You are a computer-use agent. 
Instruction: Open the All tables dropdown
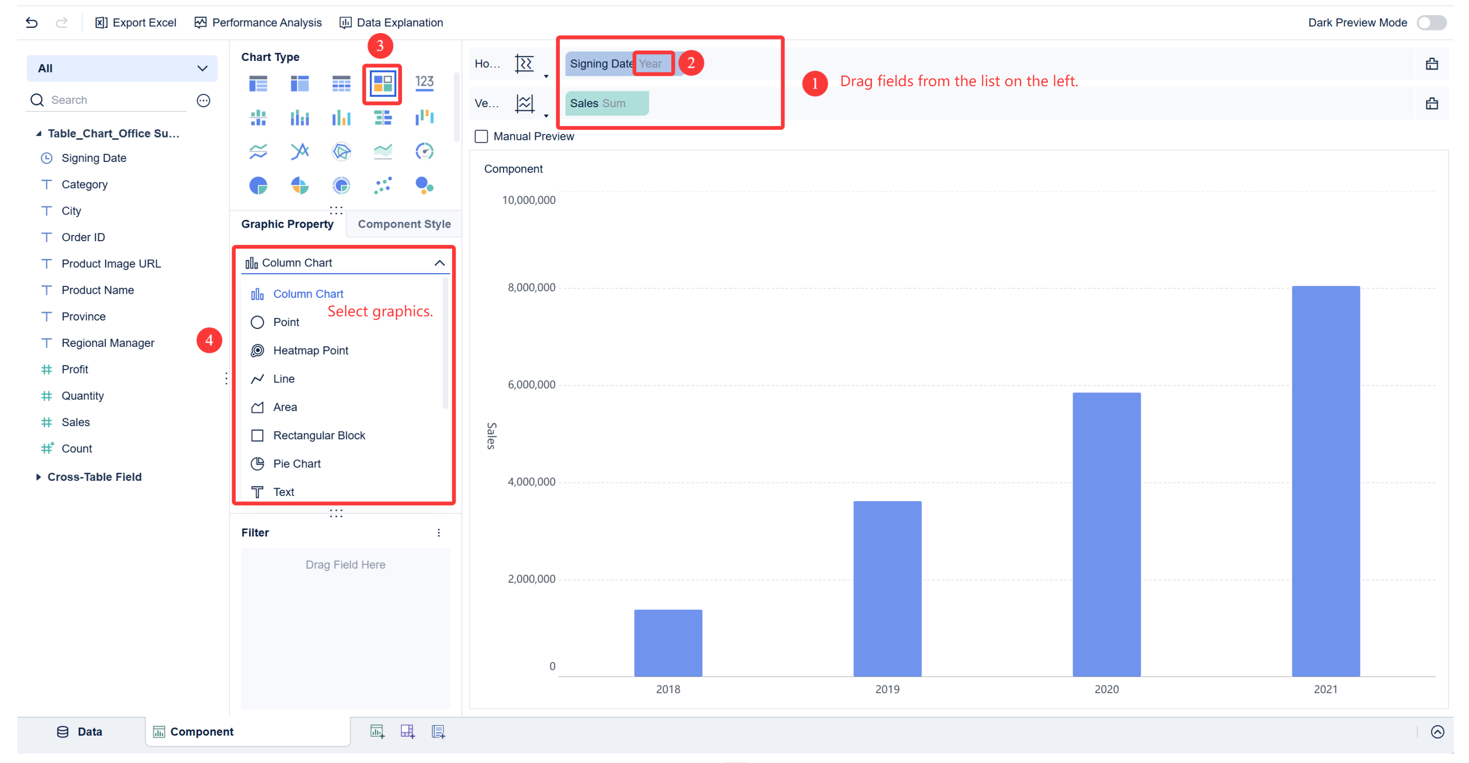click(122, 68)
